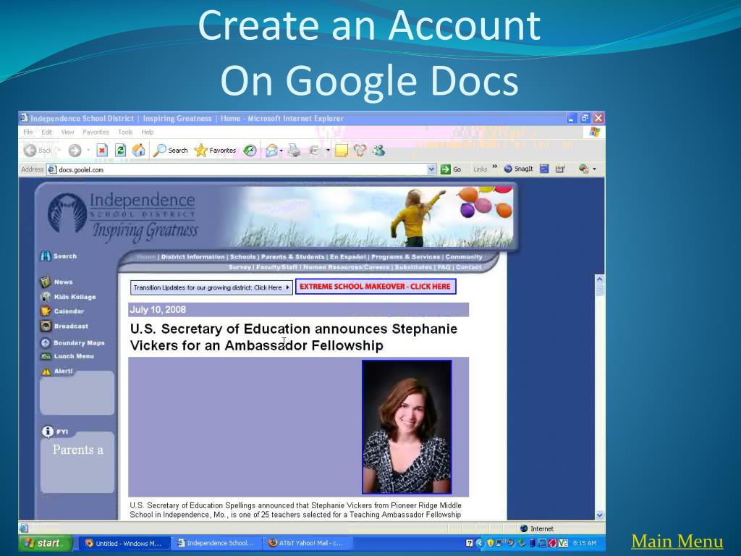
Task: Open the Back button history dropdown
Action: pos(59,151)
